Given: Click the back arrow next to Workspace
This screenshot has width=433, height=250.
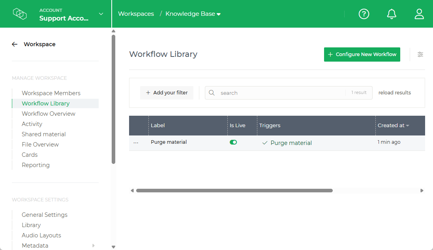Looking at the screenshot, I should tap(15, 44).
